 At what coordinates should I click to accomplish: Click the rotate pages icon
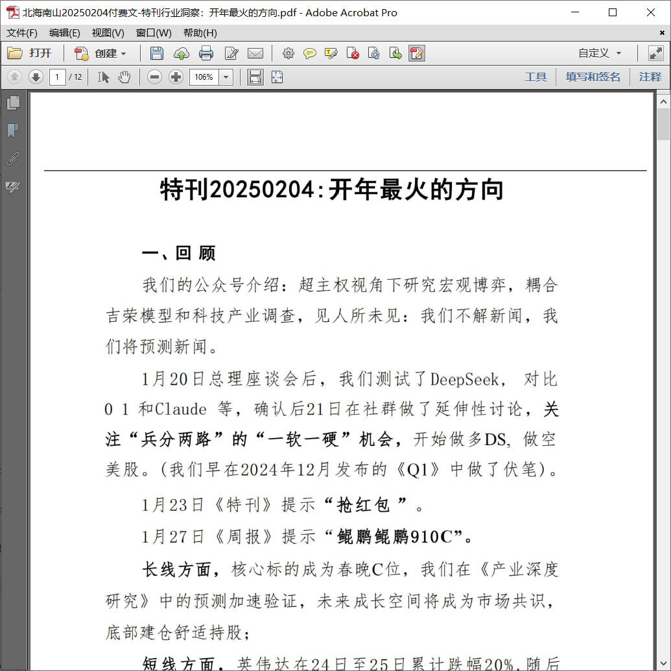click(374, 53)
